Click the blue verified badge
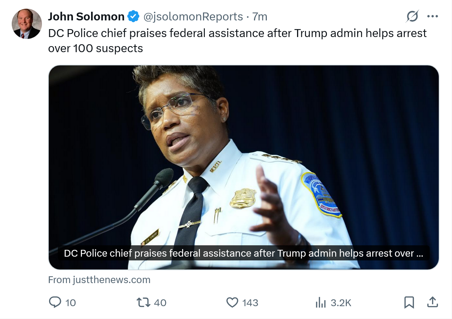The height and width of the screenshot is (319, 452). pos(133,16)
